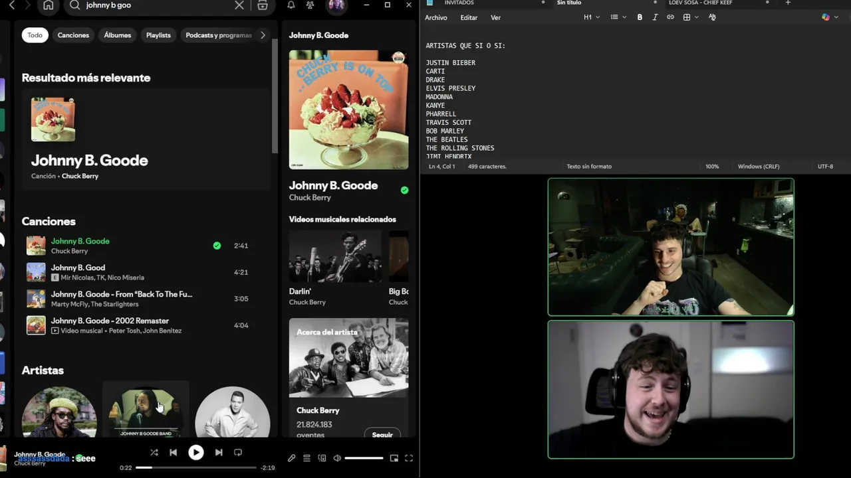Clear formatting in Notepad toolbar
Image resolution: width=851 pixels, height=478 pixels.
712,17
